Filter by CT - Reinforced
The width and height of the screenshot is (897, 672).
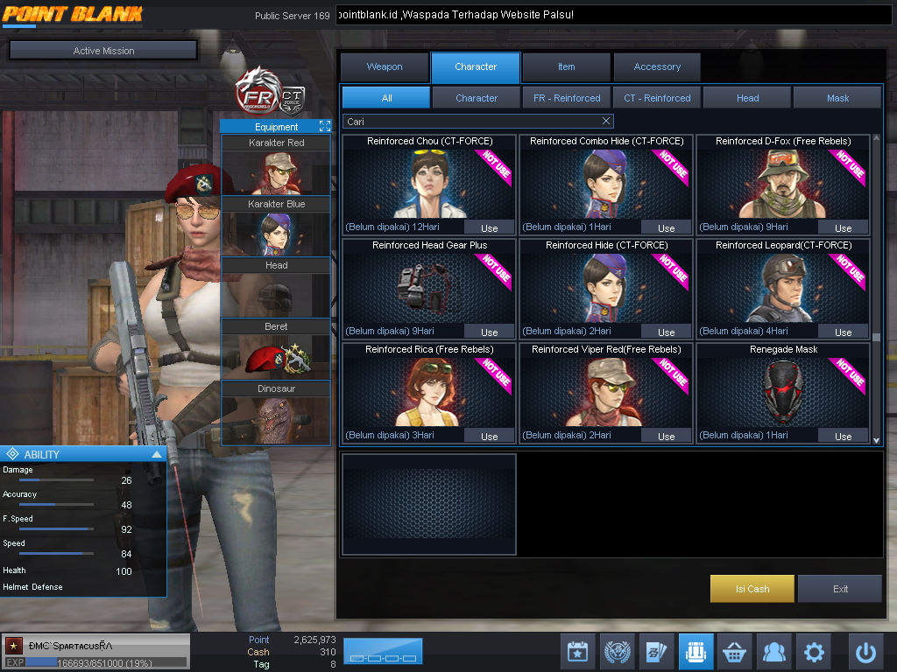tap(657, 98)
